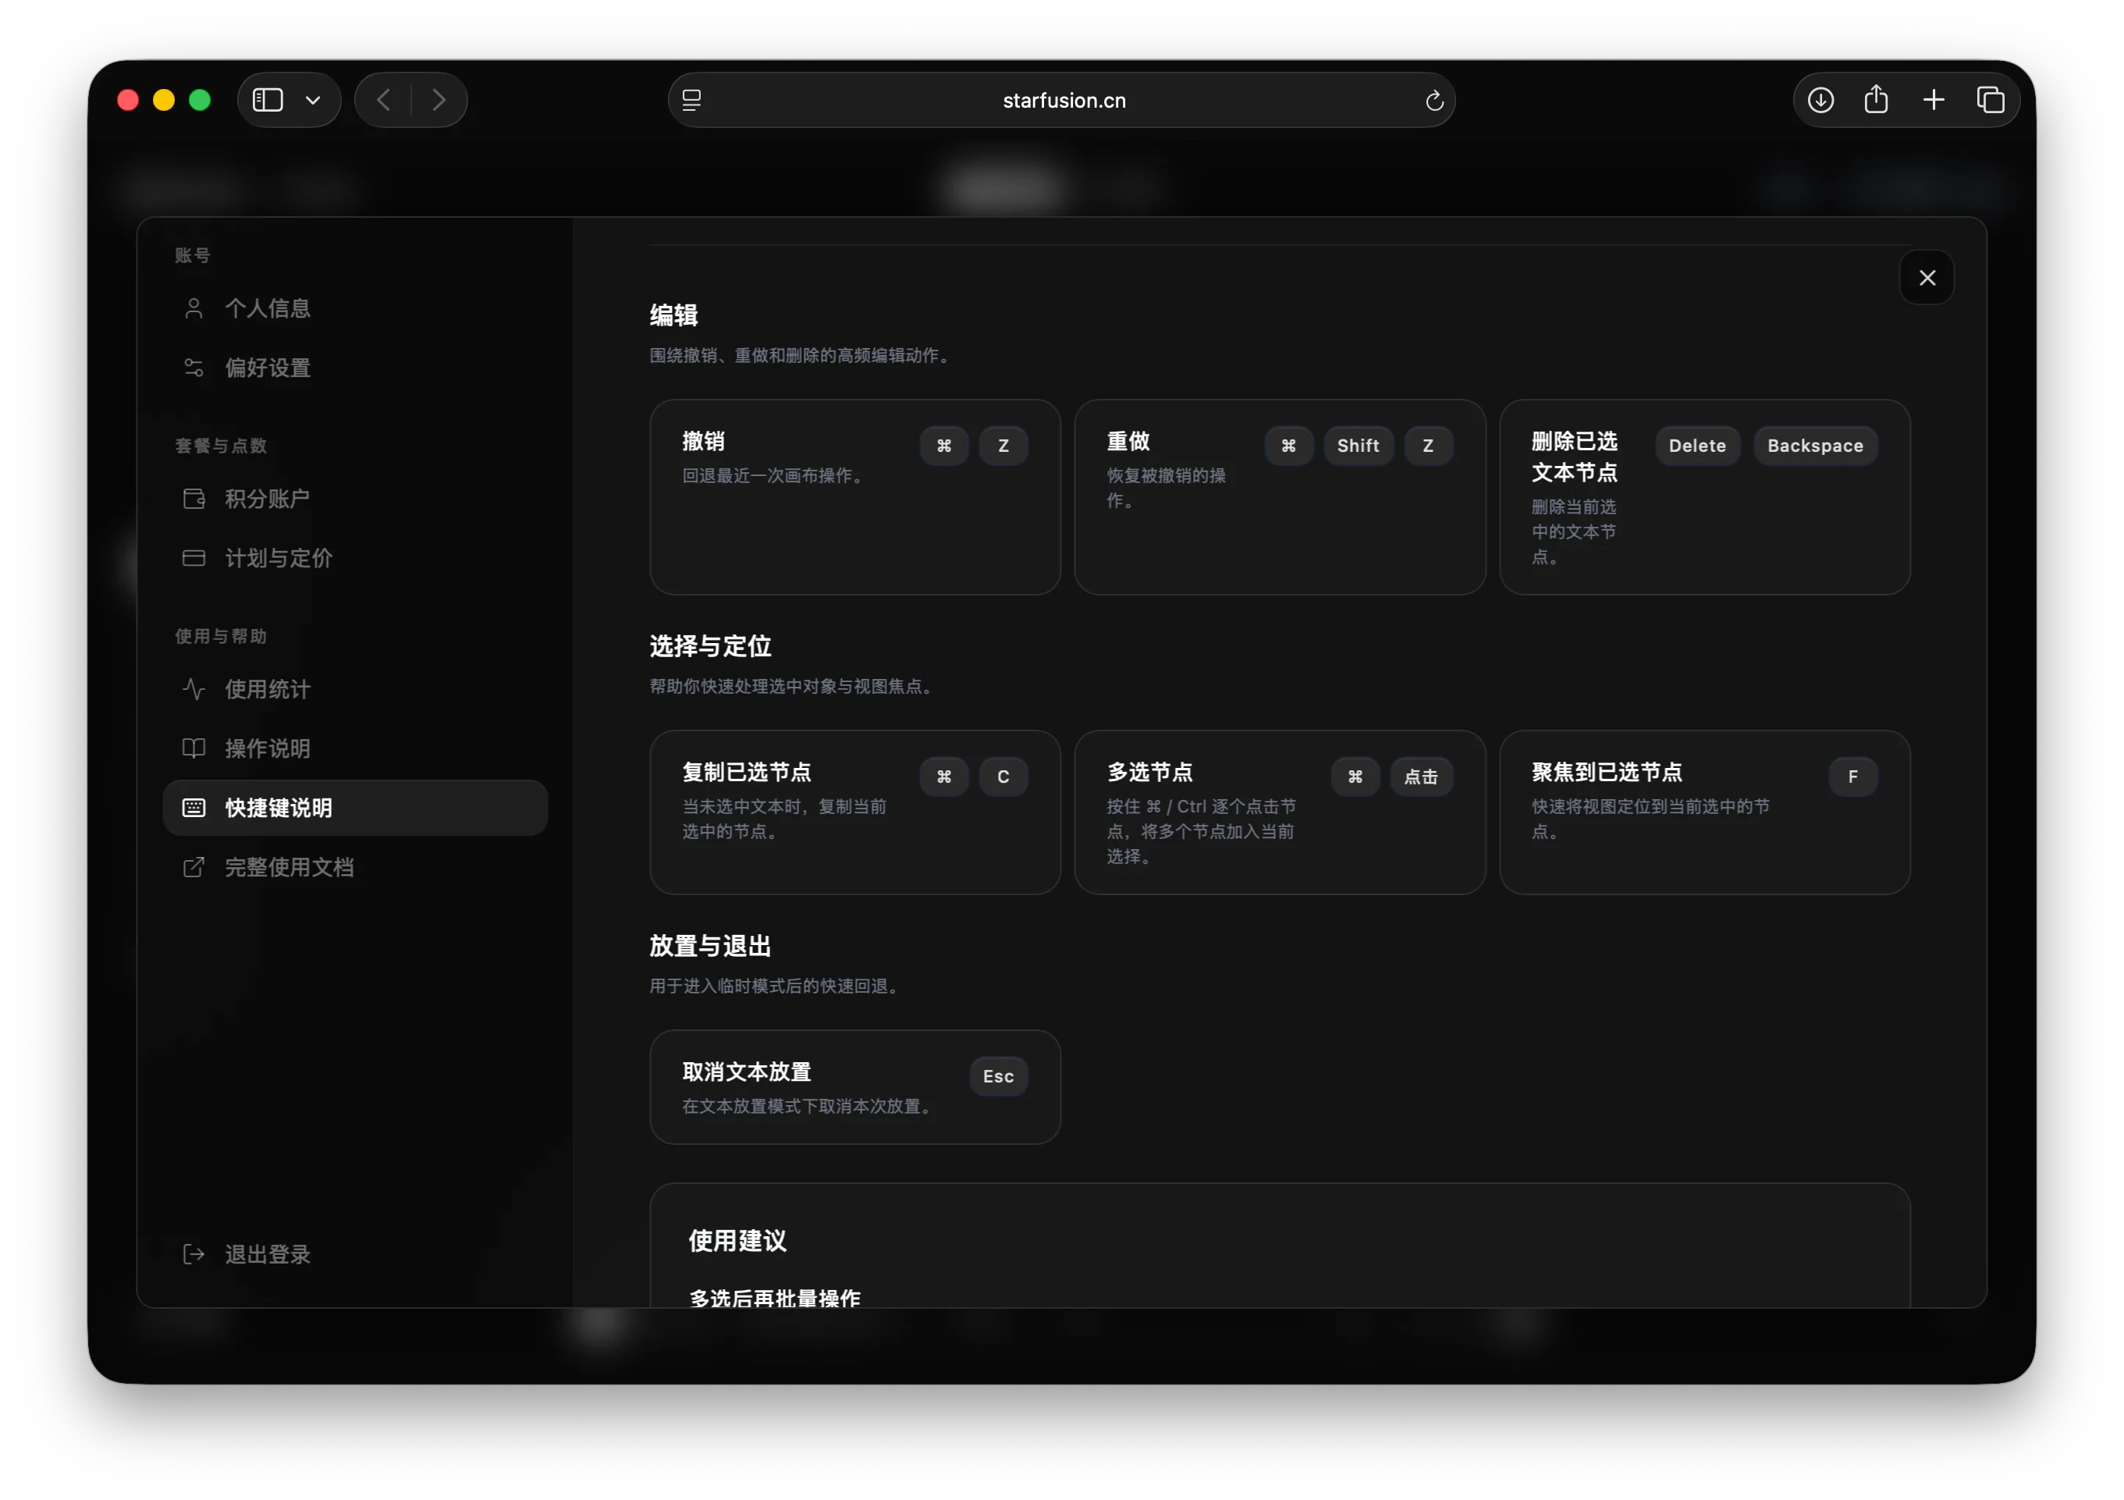
Task: Click the 多选后再批量操作 tip title
Action: pos(775,1299)
